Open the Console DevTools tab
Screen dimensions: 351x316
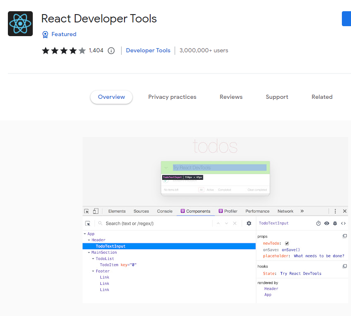[x=165, y=211]
